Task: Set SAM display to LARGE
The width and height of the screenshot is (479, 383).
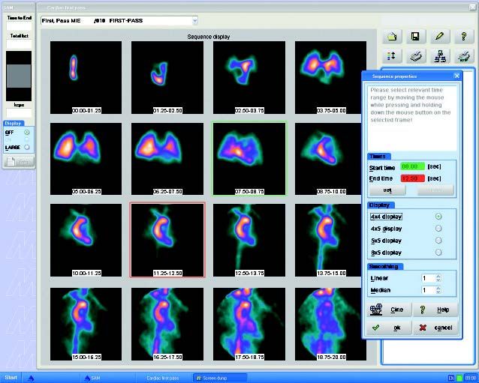Action: pyautogui.click(x=28, y=148)
